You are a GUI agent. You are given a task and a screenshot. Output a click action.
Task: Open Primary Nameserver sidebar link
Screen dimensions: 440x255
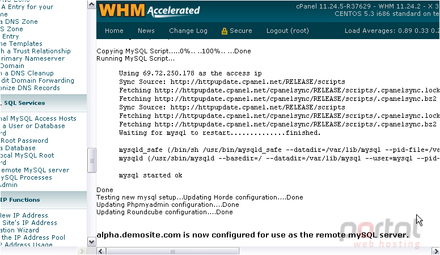click(32, 58)
